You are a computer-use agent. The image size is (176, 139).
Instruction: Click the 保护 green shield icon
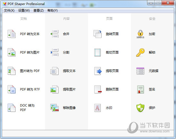pyautogui.click(x=140, y=108)
